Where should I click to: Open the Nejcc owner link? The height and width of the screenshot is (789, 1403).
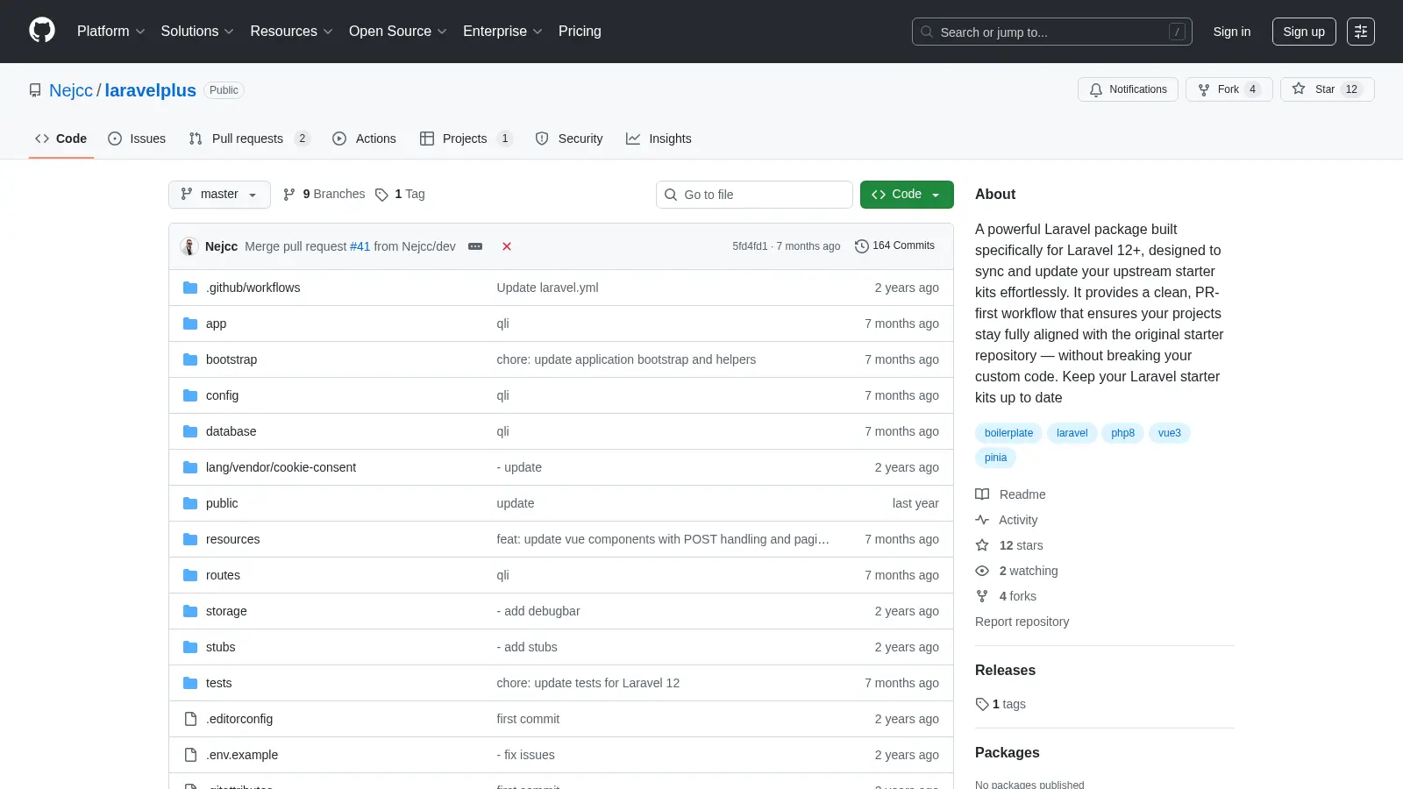pyautogui.click(x=71, y=90)
